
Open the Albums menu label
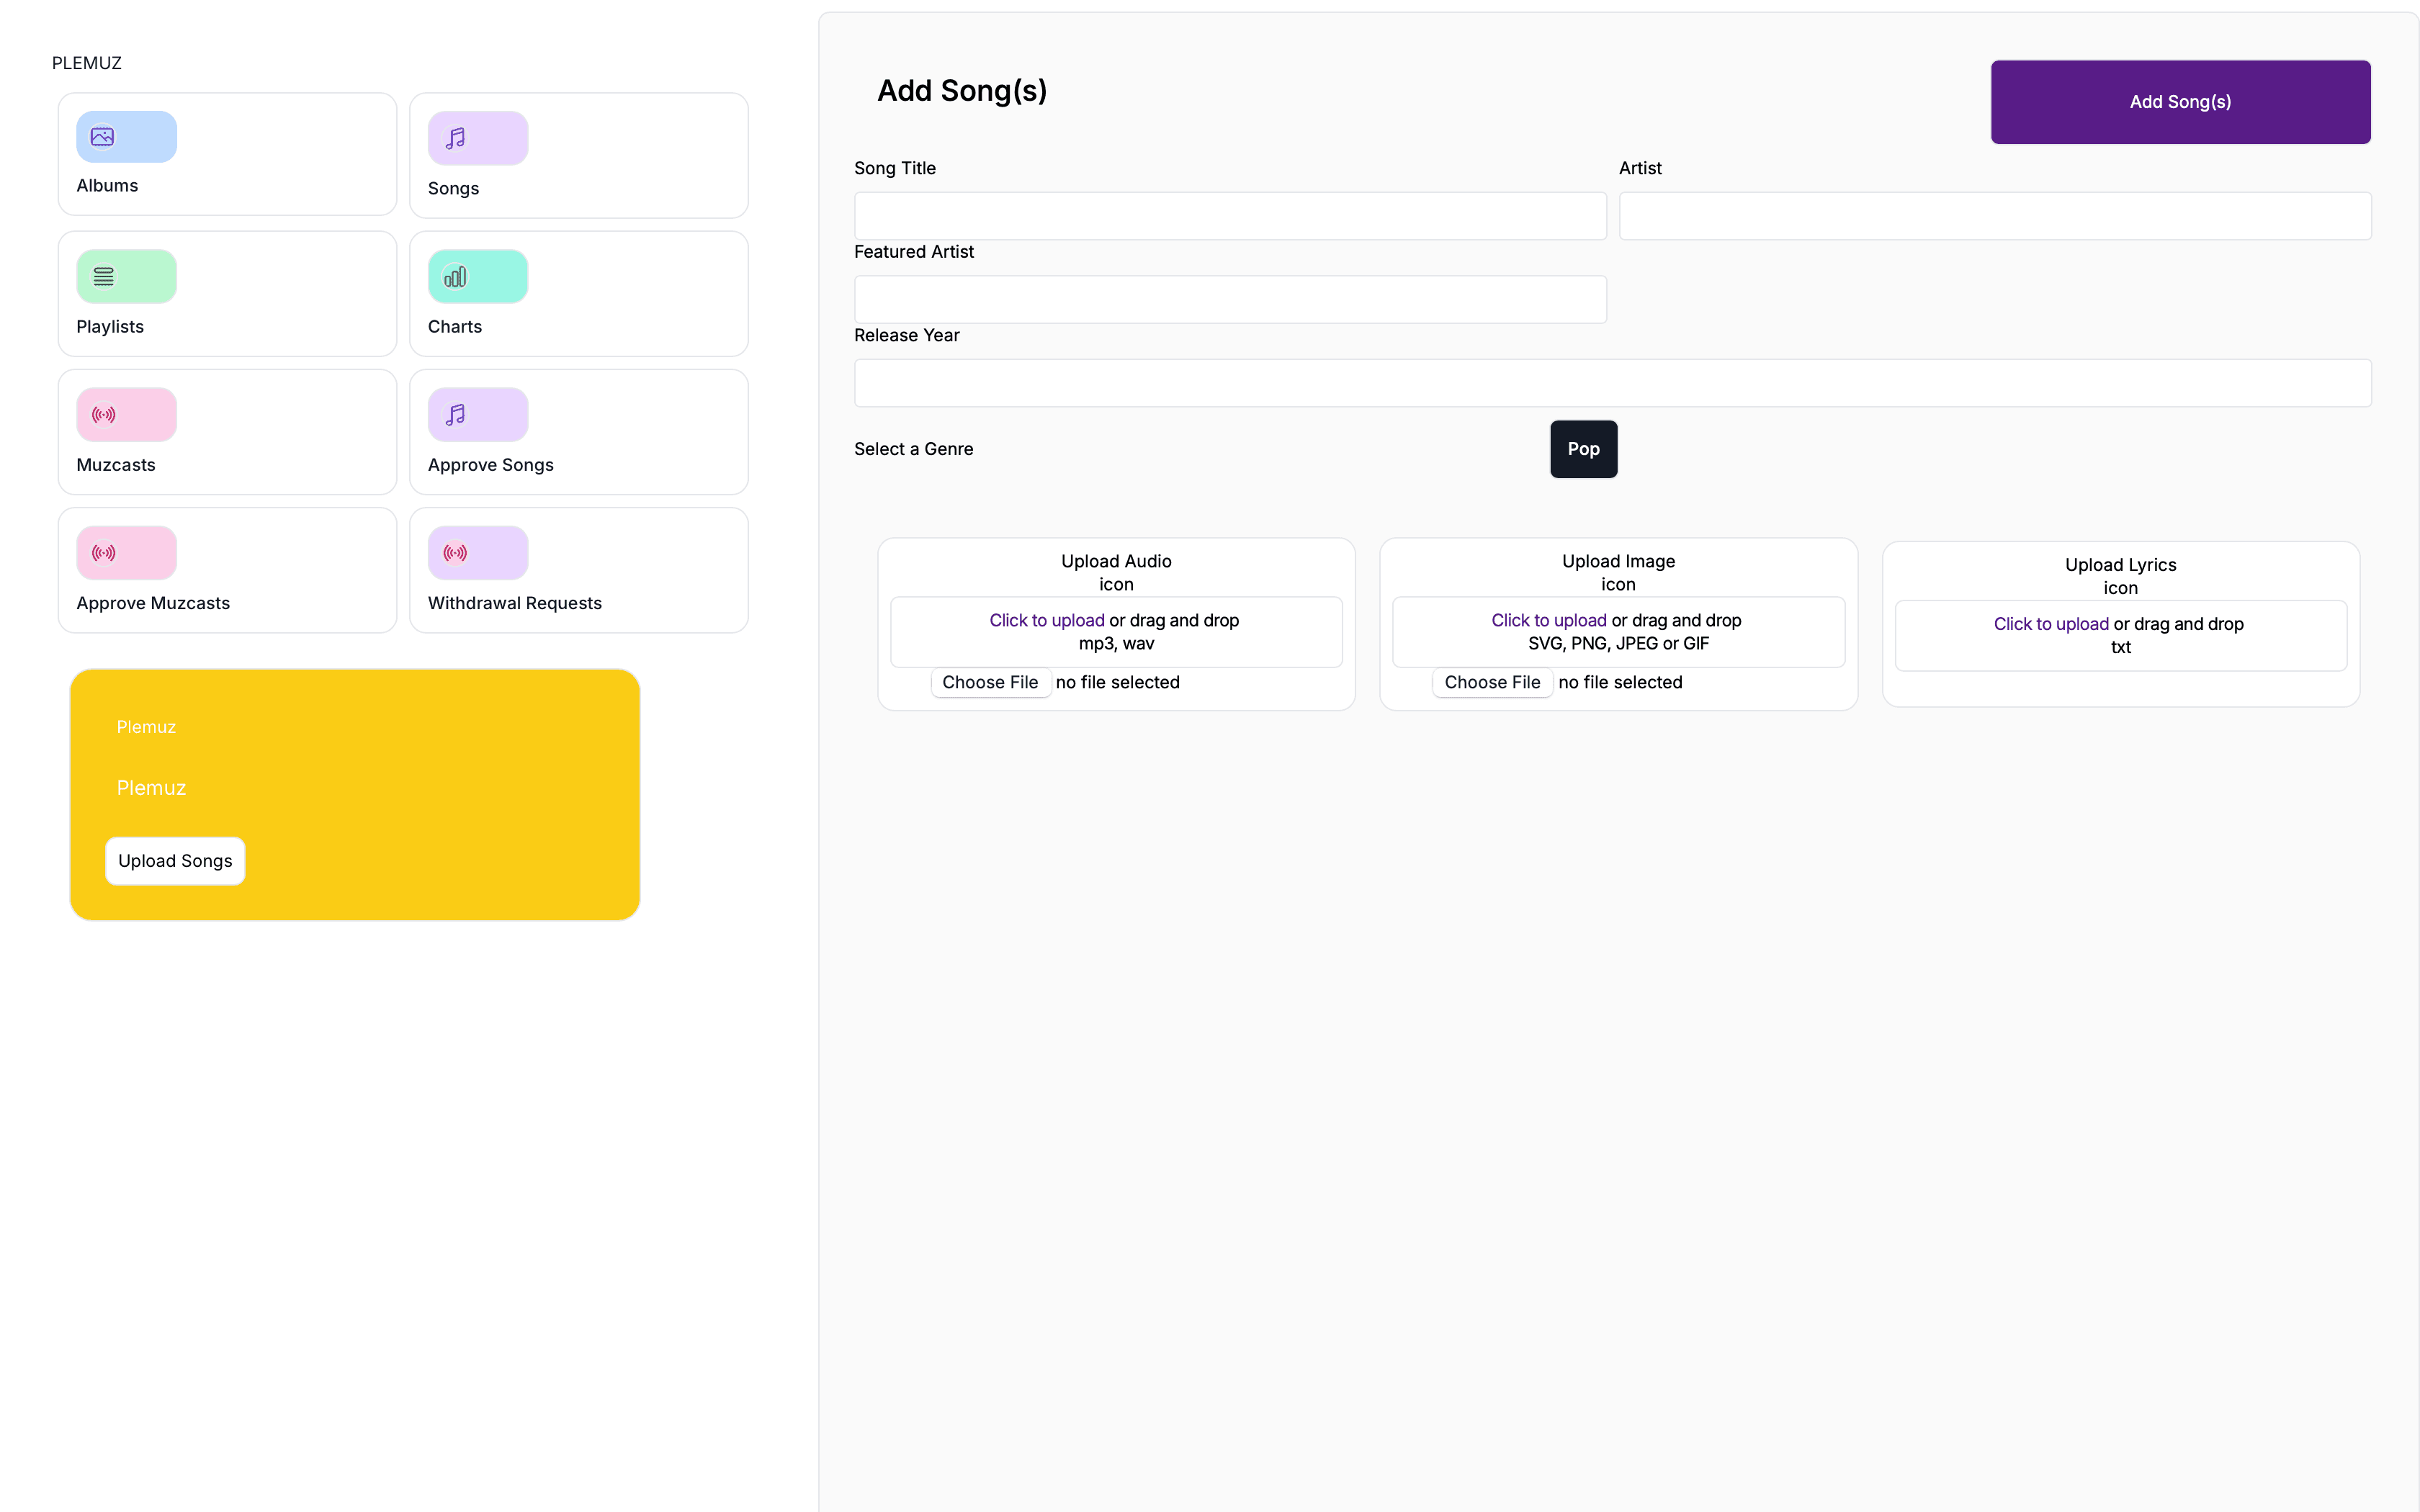(x=107, y=186)
